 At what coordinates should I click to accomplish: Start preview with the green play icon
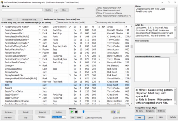(x=72, y=112)
